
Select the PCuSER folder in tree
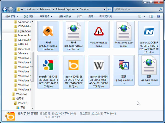[x=21, y=103]
